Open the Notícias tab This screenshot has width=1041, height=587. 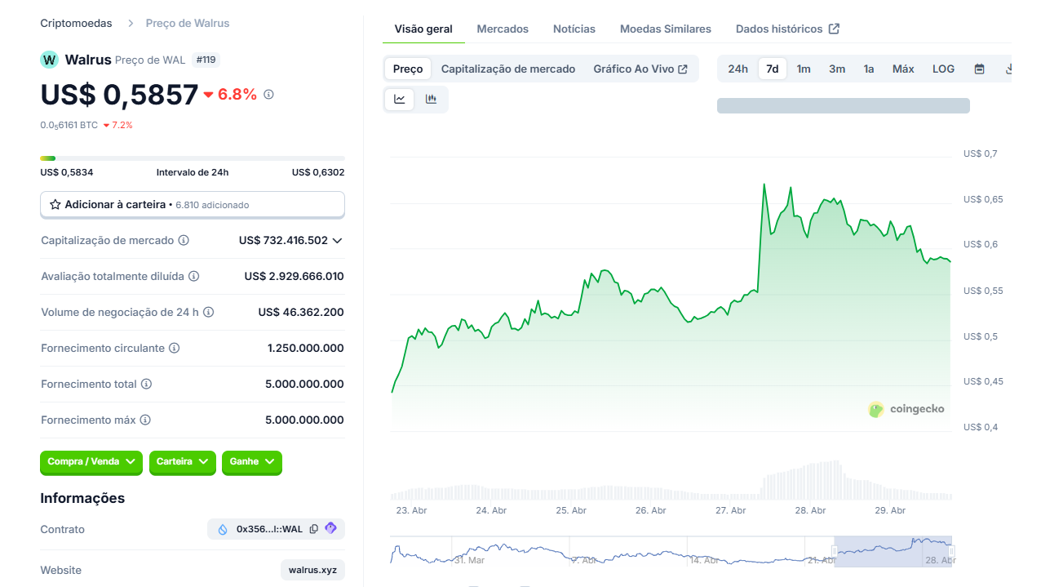574,29
